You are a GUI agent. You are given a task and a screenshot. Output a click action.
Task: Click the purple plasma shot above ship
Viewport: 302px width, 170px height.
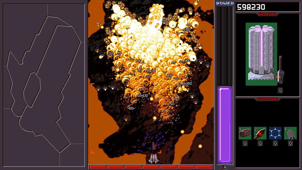tap(154, 146)
